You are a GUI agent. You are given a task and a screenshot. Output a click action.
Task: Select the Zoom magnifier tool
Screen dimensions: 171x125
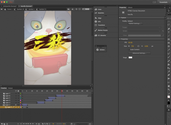(169, 90)
